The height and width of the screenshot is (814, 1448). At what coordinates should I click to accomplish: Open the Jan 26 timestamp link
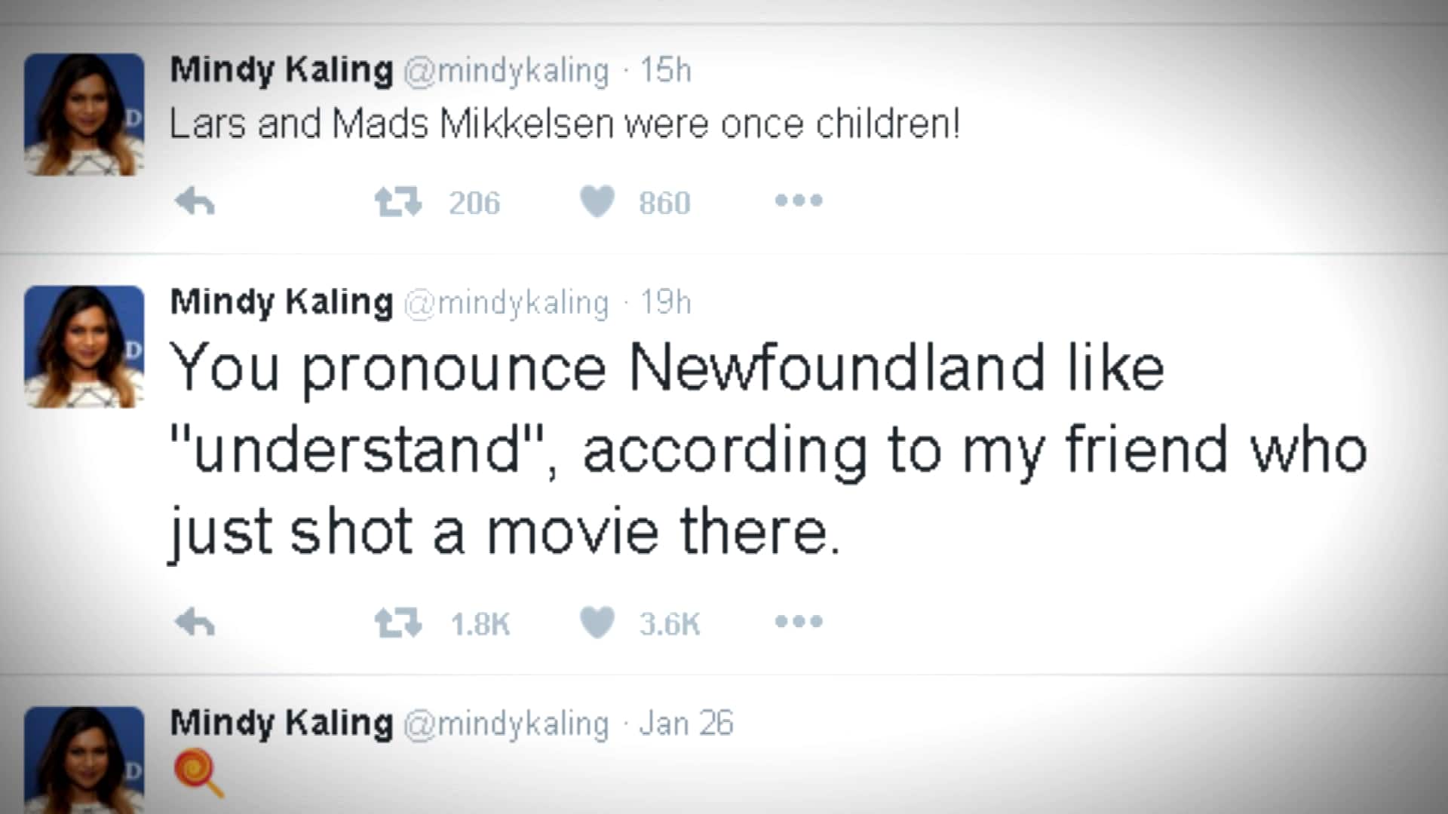click(686, 724)
